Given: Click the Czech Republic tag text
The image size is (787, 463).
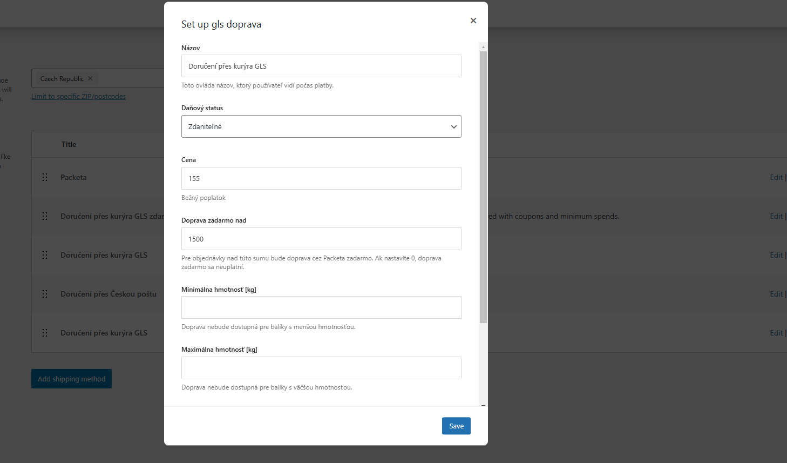Looking at the screenshot, I should 62,78.
